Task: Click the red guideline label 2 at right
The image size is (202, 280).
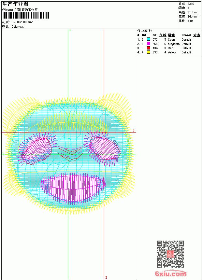Action: (x=134, y=131)
